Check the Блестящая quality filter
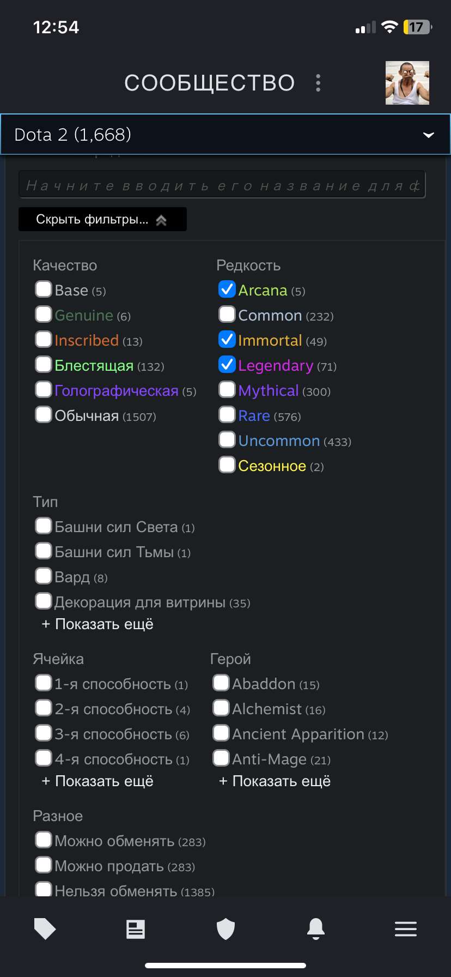Viewport: 451px width, 977px height. tap(43, 364)
